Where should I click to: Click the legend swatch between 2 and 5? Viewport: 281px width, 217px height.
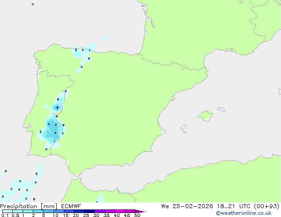click(x=38, y=211)
